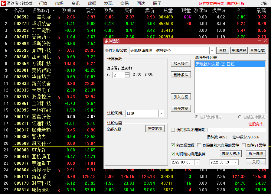Click the 通达信 red logo icon

[3, 3]
